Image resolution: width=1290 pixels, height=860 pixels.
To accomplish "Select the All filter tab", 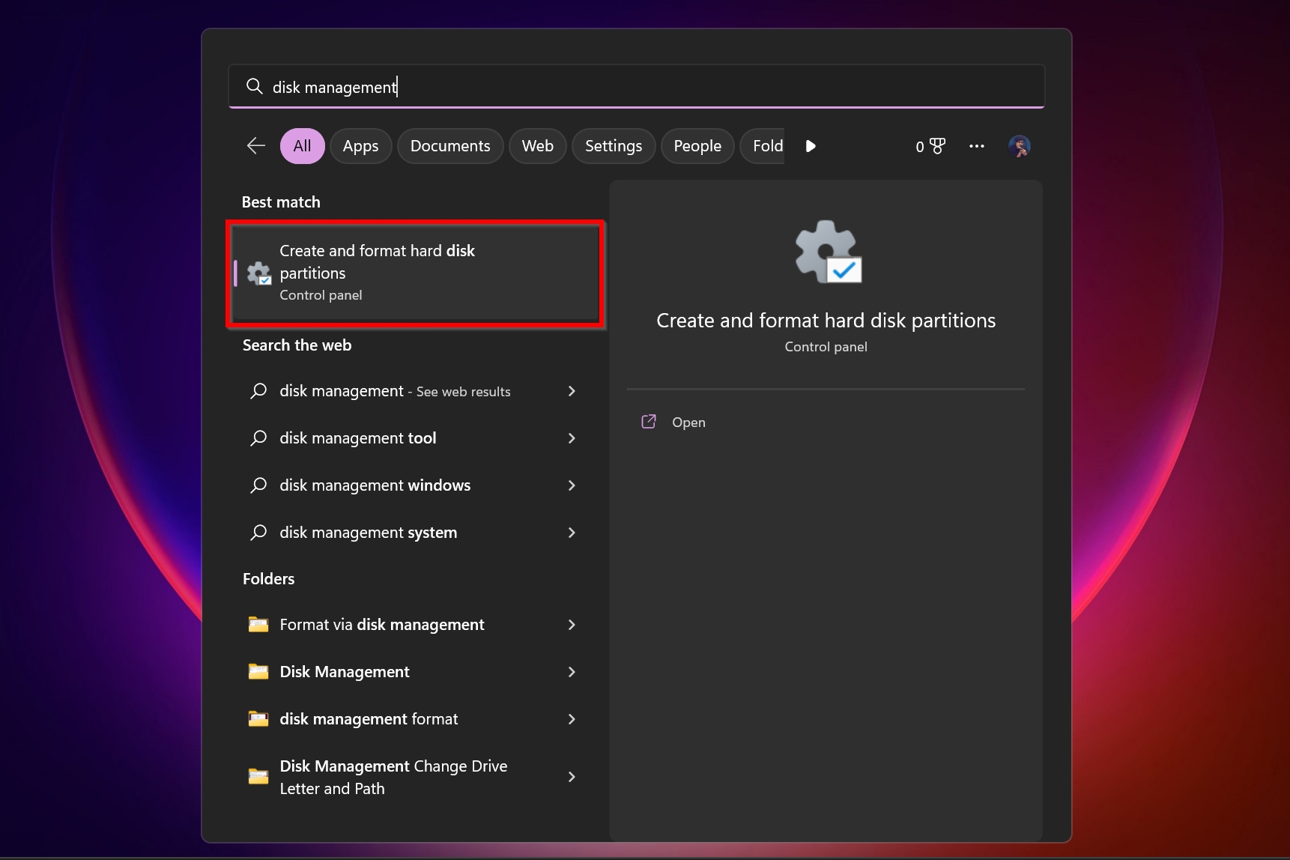I will (302, 146).
